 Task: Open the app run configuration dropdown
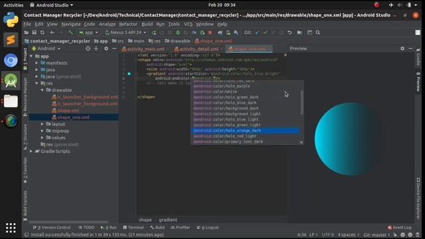click(x=88, y=33)
